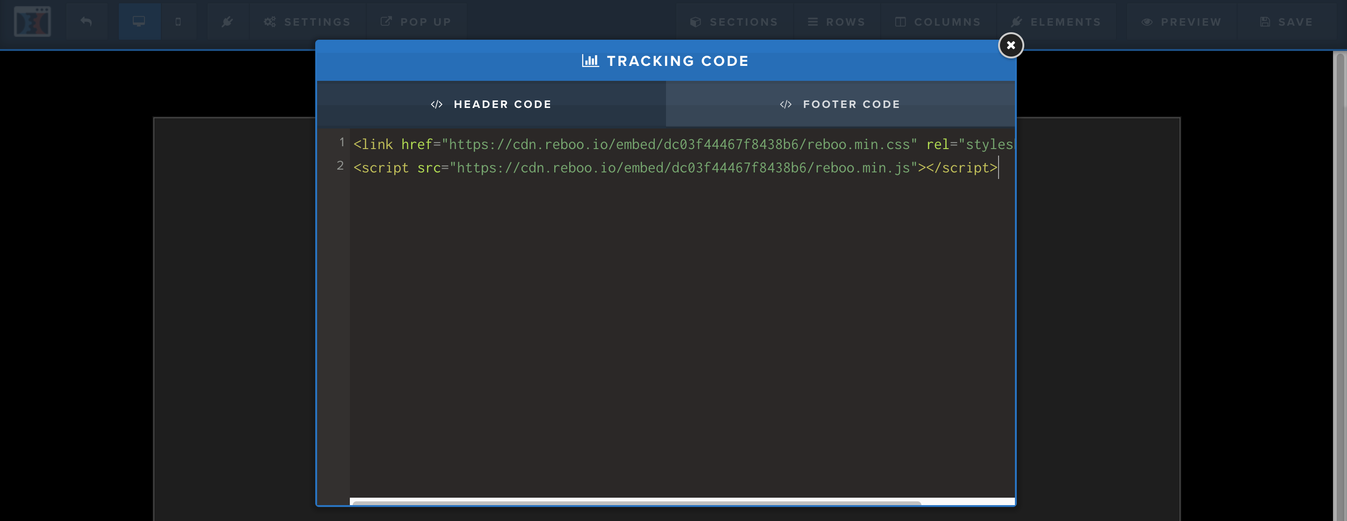Click the Save button
Image resolution: width=1347 pixels, height=521 pixels.
(x=1287, y=22)
